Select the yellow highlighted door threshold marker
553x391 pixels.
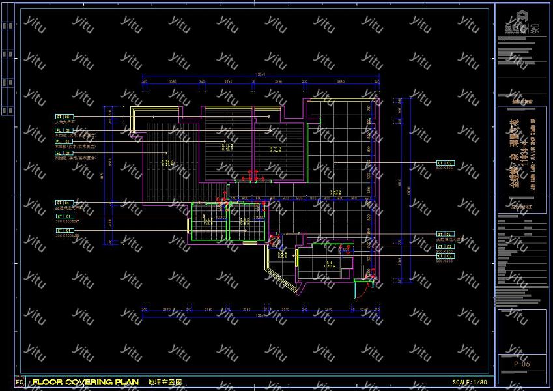(x=297, y=257)
